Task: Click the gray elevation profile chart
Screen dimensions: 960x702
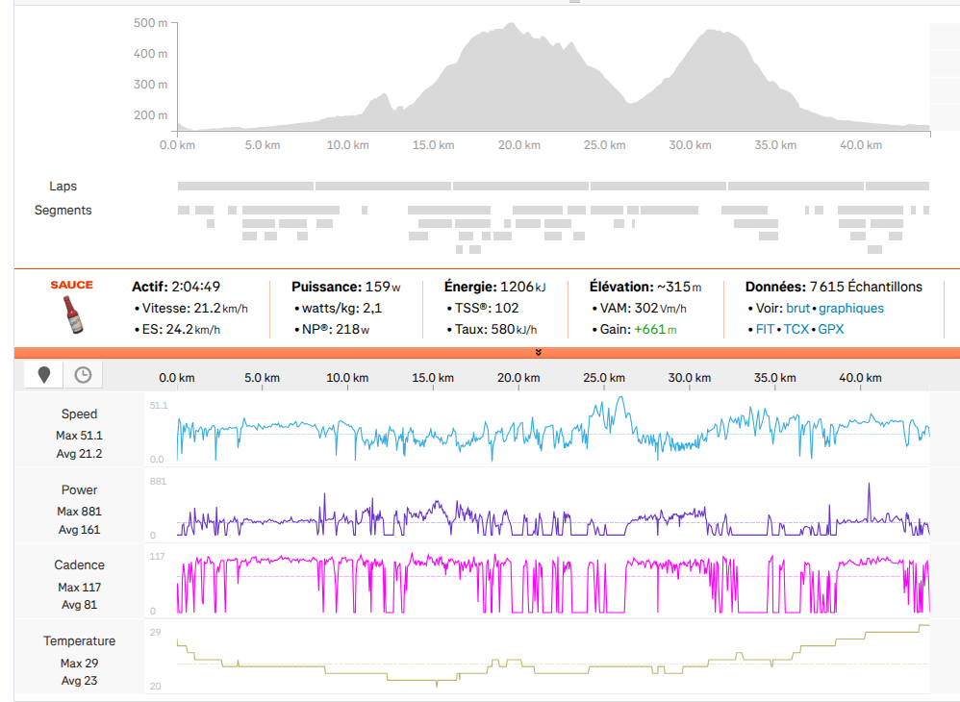Action: (553, 77)
